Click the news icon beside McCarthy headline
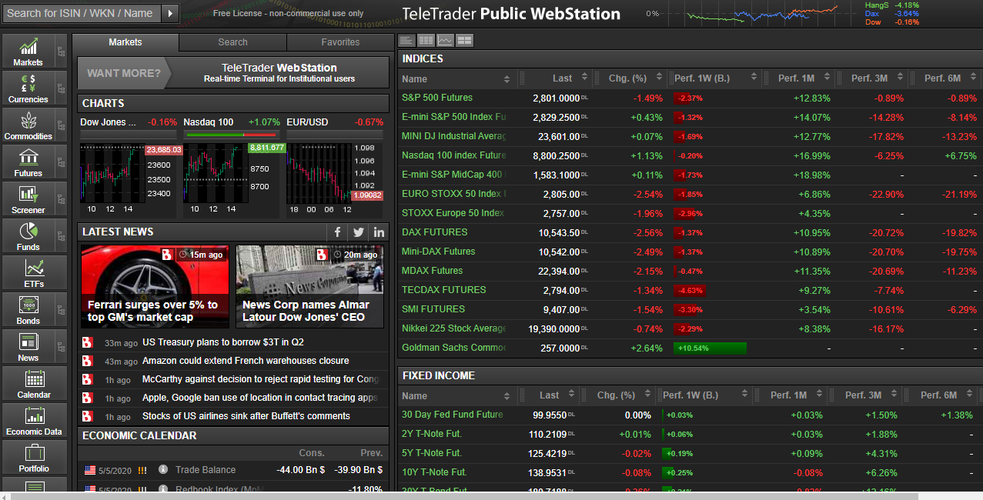 click(x=88, y=379)
